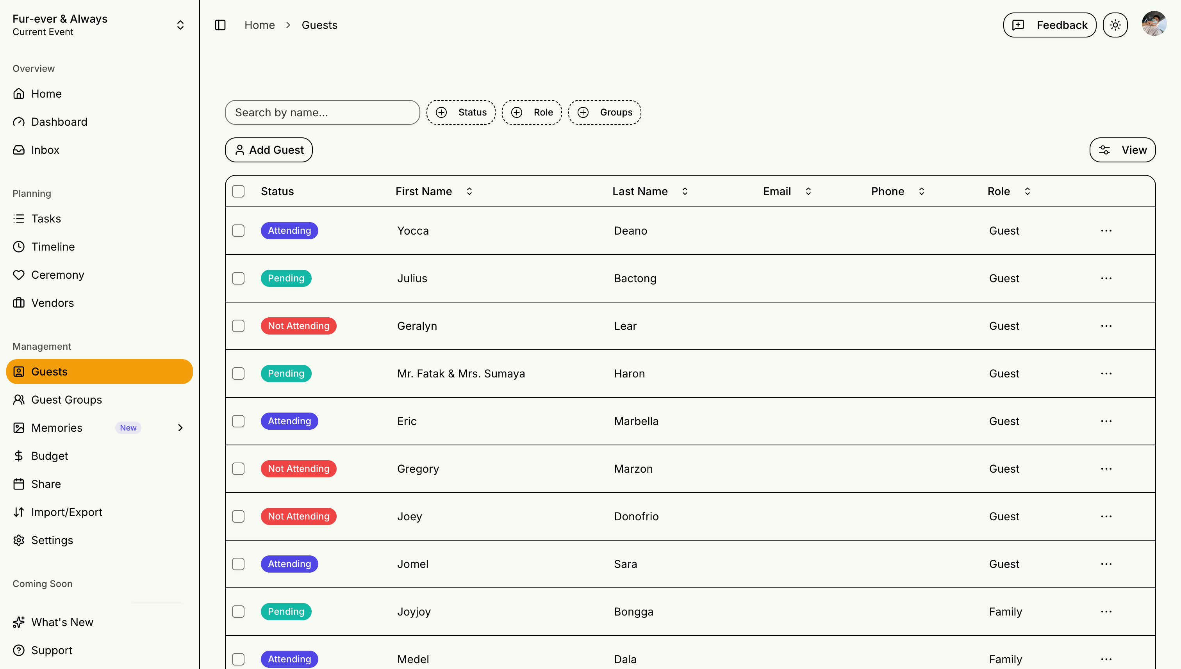
Task: Check the box for Julius Bactong
Action: [238, 278]
